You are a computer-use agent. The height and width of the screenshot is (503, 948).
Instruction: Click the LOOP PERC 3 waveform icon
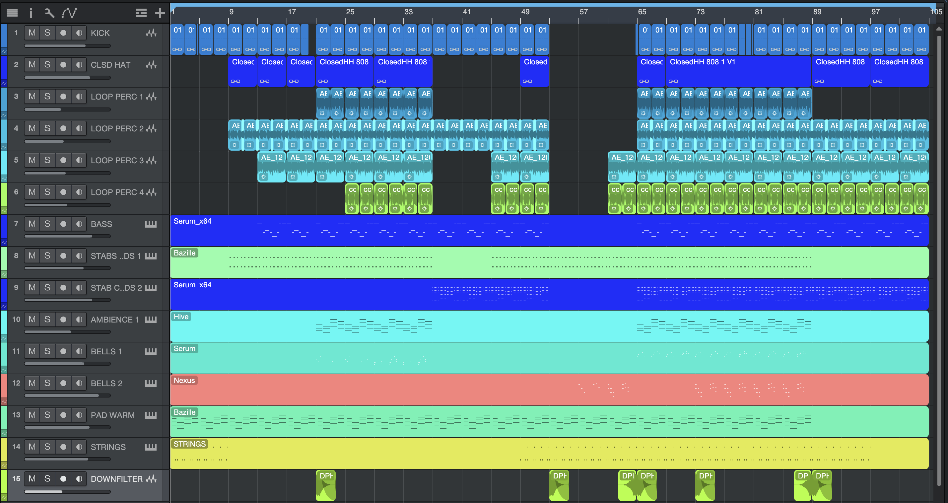(x=151, y=161)
